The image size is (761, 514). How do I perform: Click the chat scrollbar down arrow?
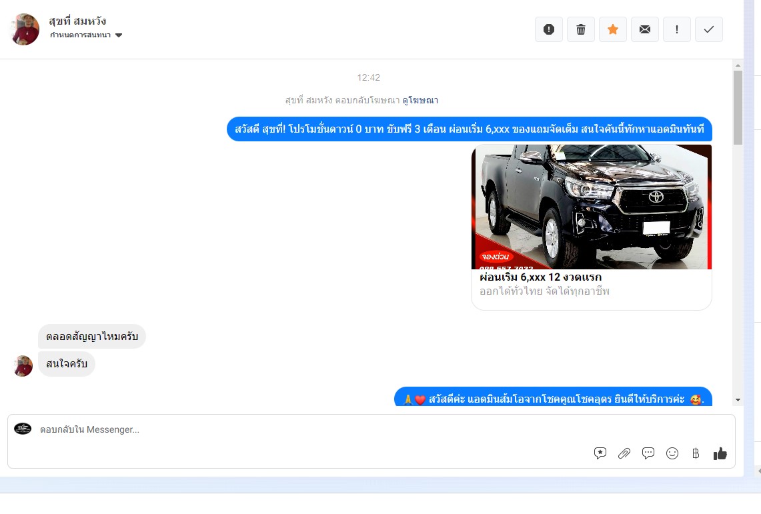coord(738,400)
